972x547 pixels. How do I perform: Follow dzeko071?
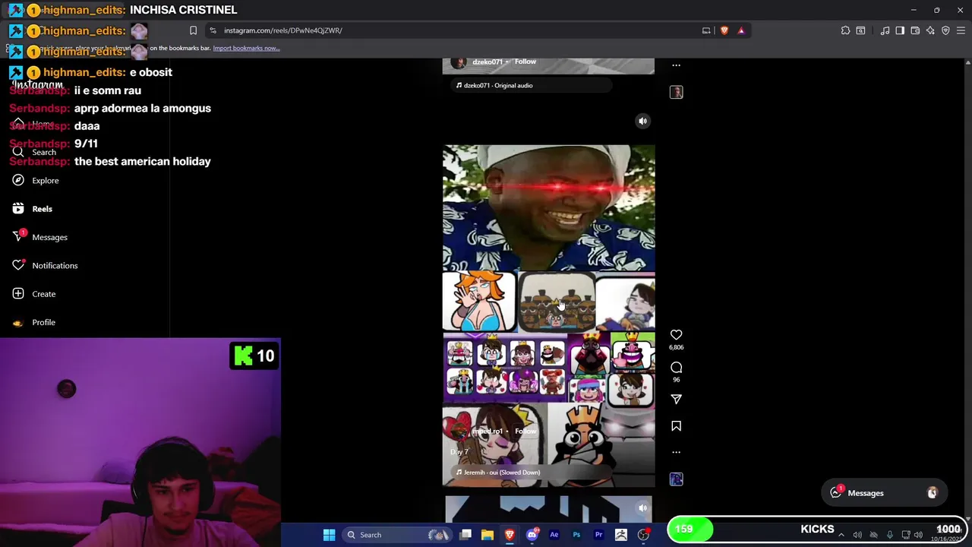(x=525, y=62)
